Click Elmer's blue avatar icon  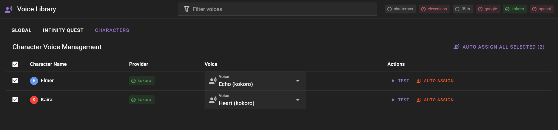click(34, 81)
